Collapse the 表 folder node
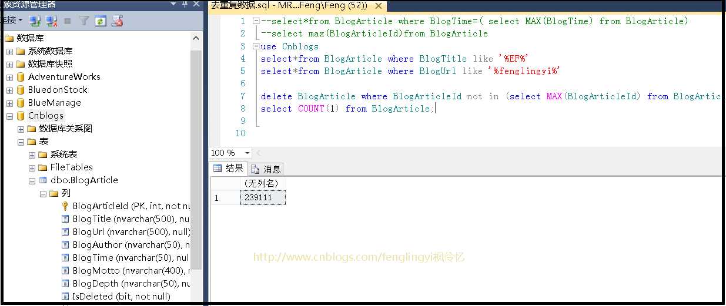The width and height of the screenshot is (726, 306). (21, 142)
